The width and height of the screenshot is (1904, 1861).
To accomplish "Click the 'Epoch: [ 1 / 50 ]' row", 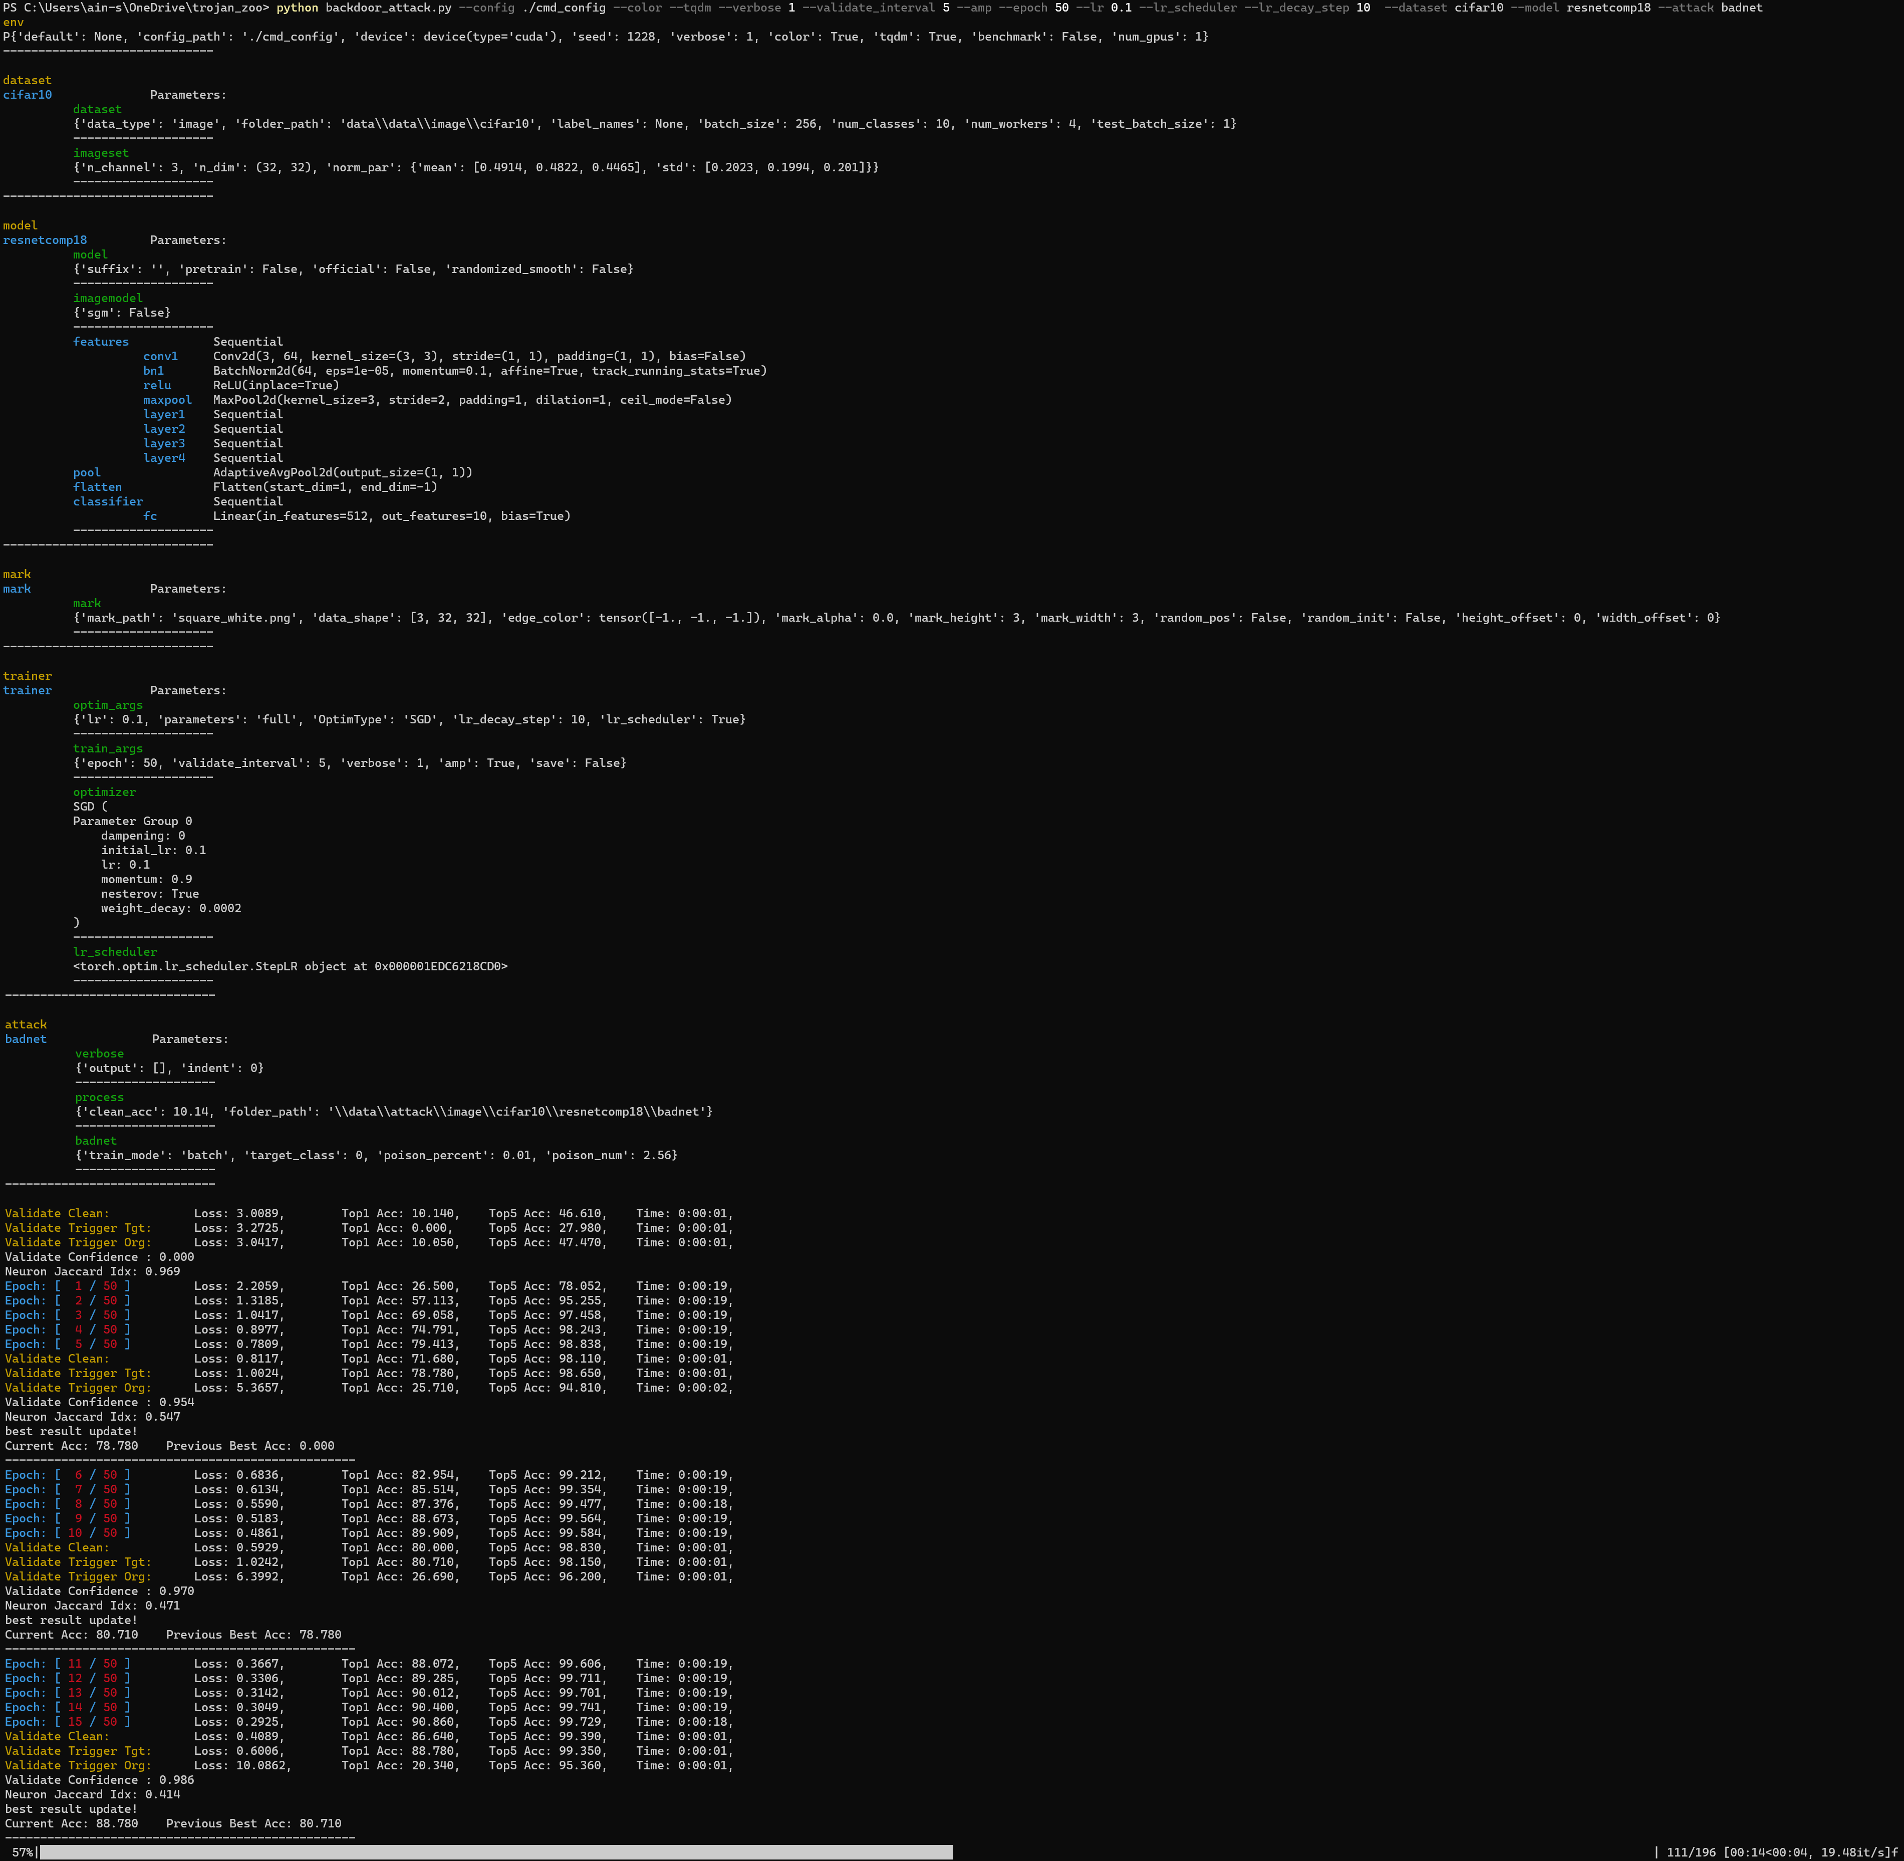I will (369, 1286).
